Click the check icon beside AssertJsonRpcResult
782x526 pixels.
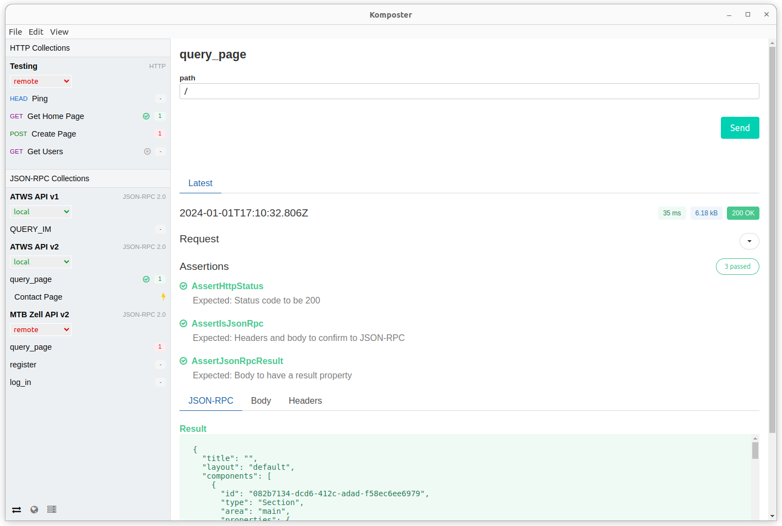[x=183, y=361]
